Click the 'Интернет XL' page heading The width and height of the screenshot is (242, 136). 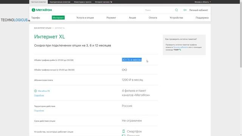click(x=50, y=37)
